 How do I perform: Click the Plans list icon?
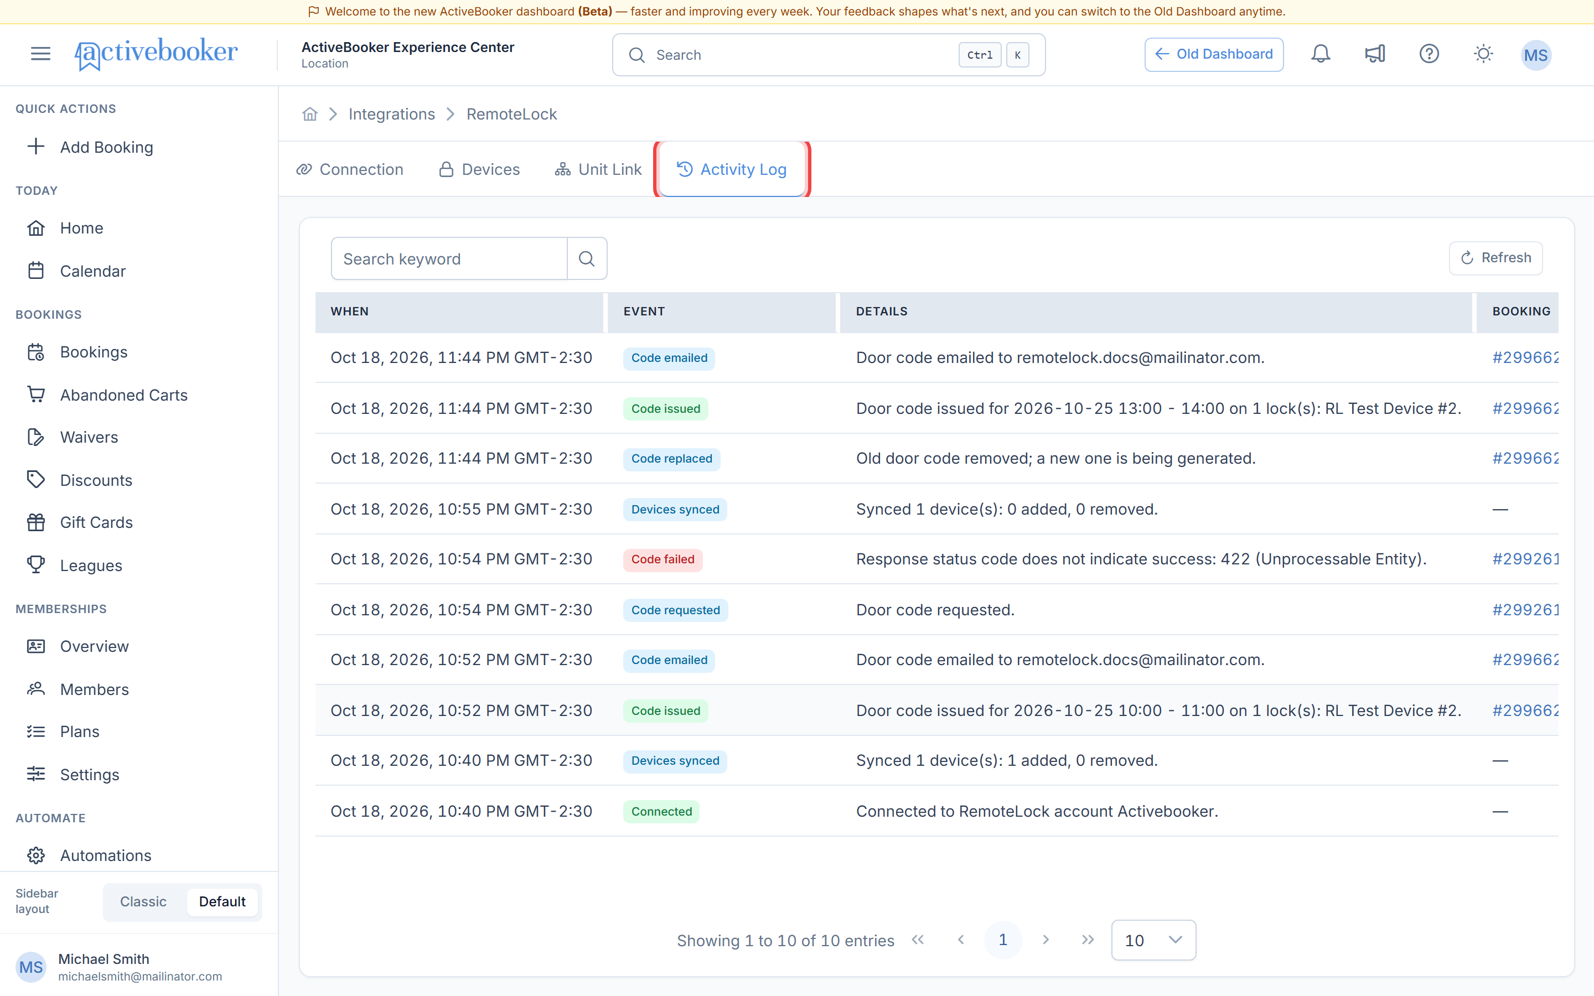(x=36, y=731)
